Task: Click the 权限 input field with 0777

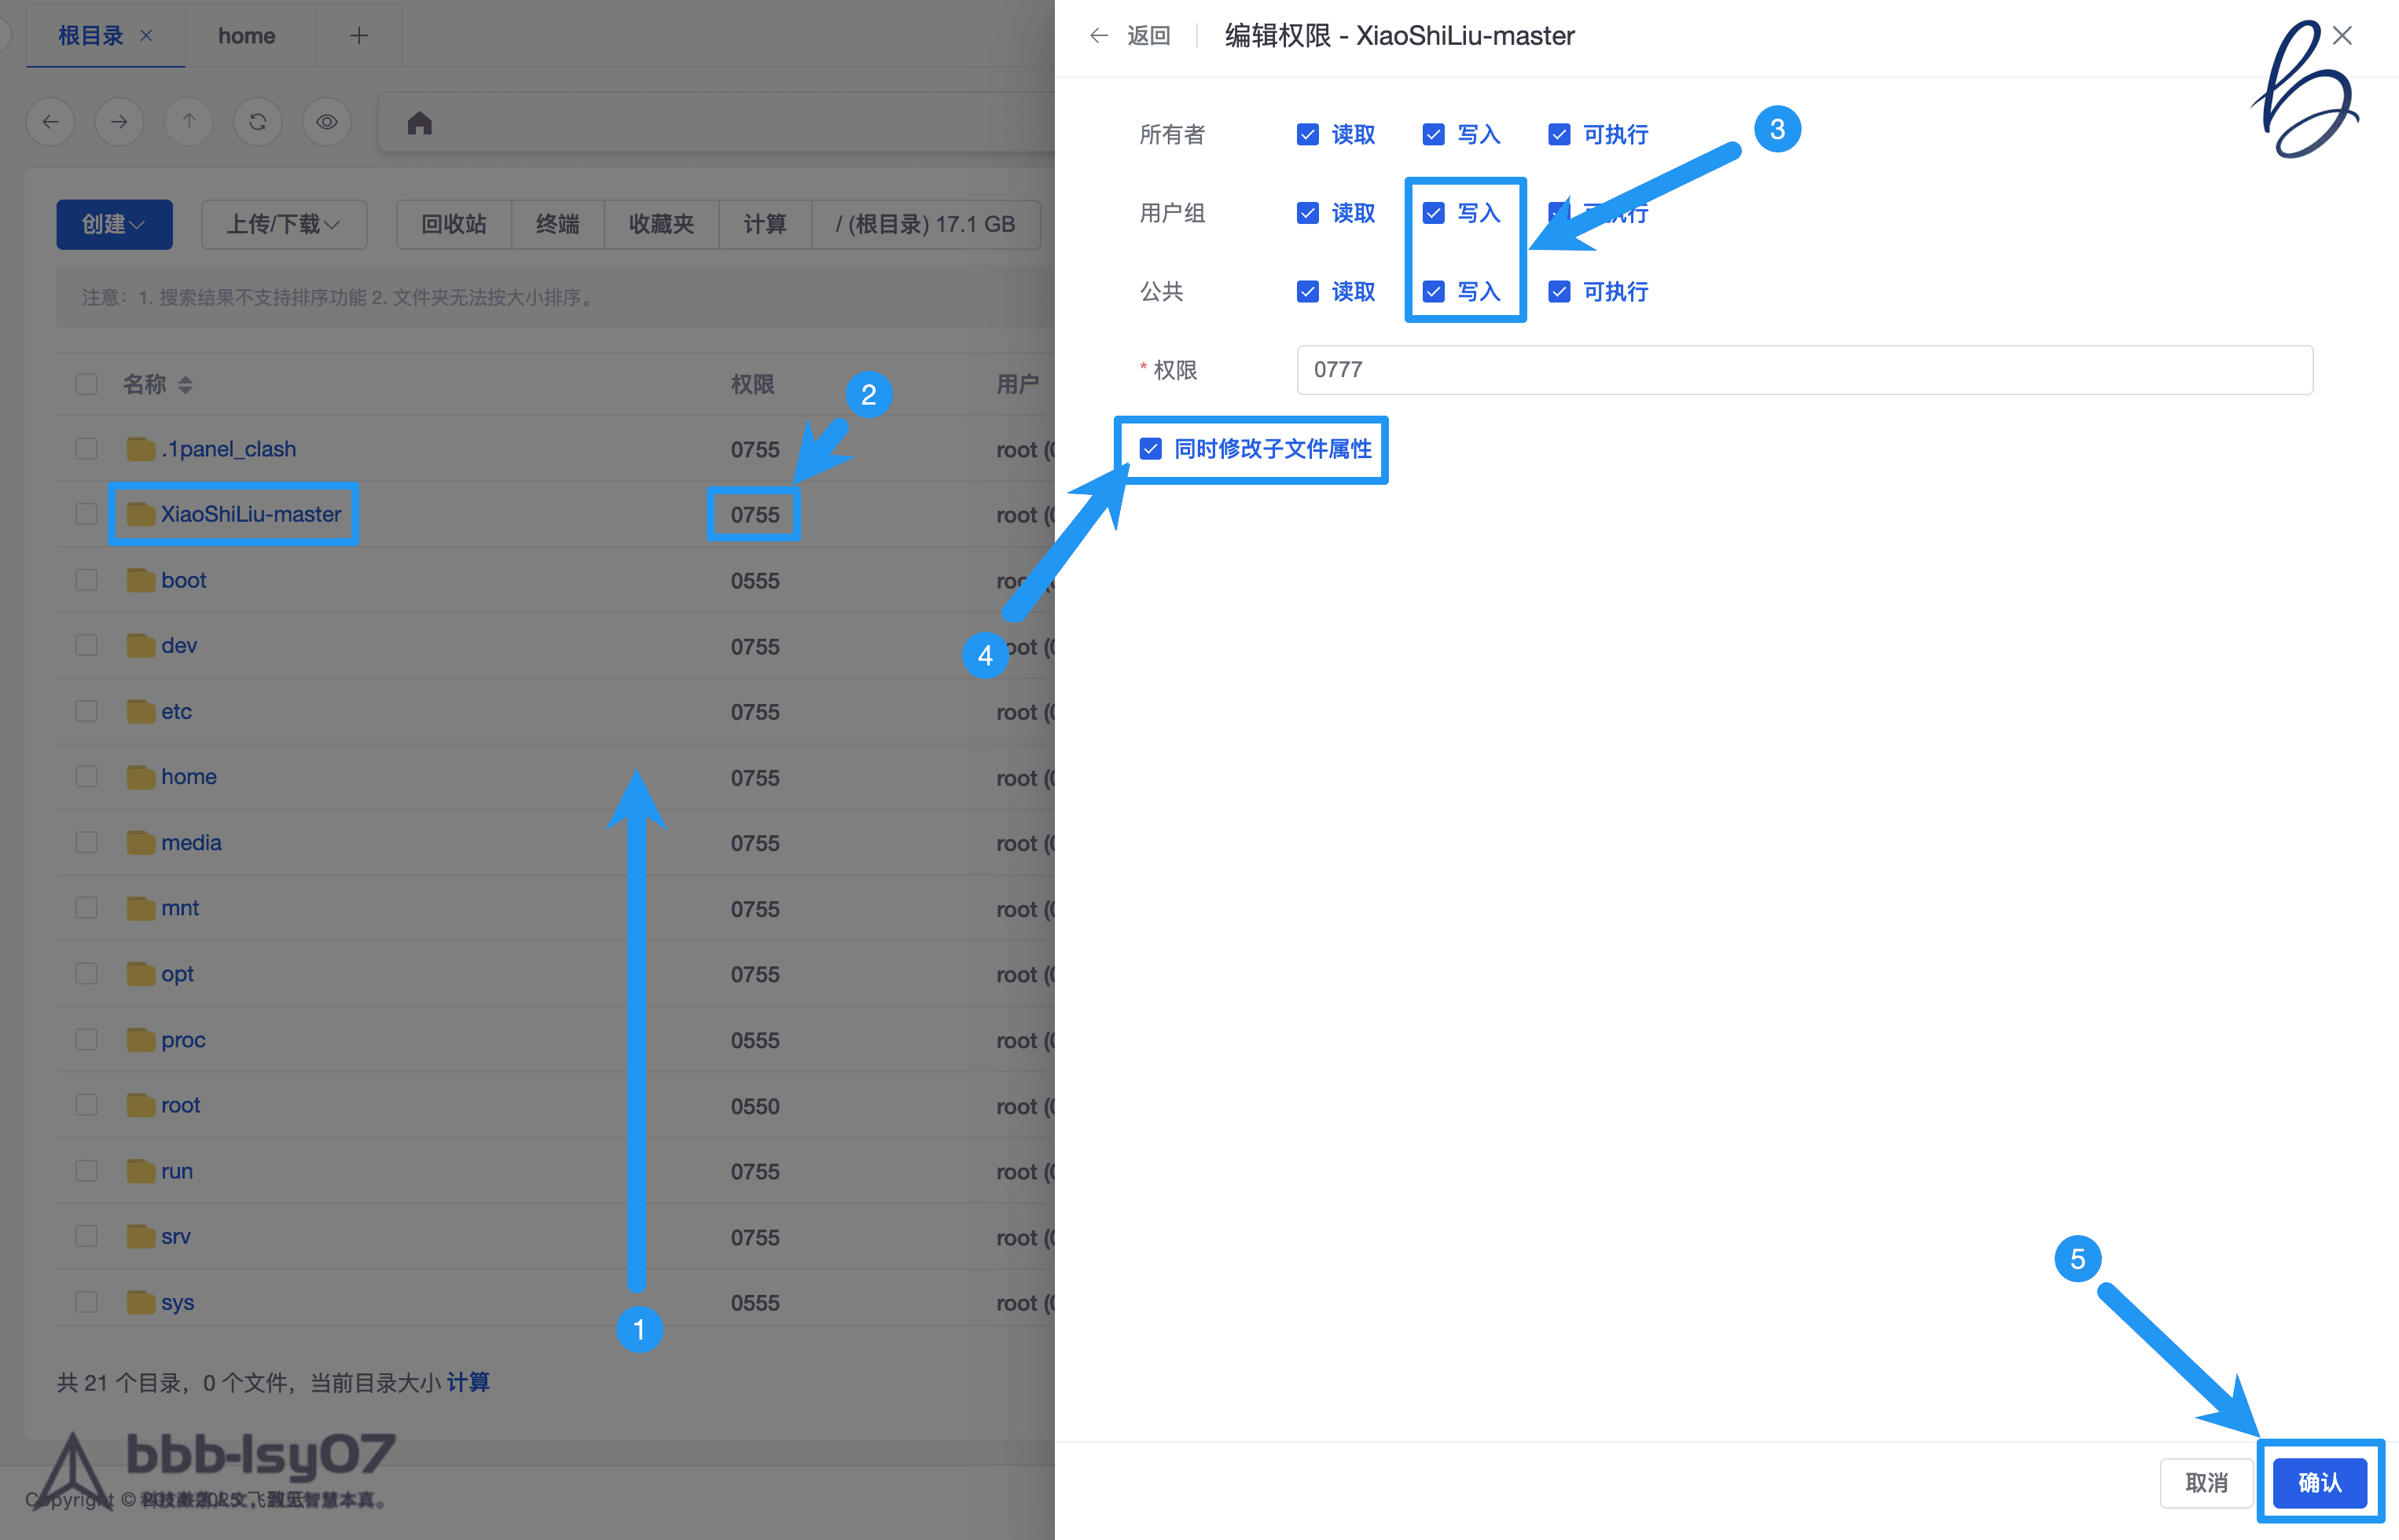Action: (x=1802, y=370)
